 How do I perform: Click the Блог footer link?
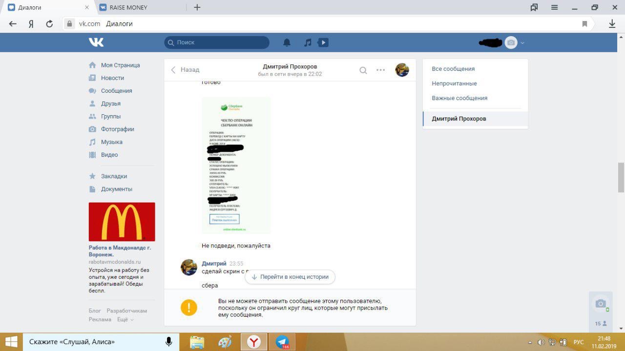tap(95, 311)
